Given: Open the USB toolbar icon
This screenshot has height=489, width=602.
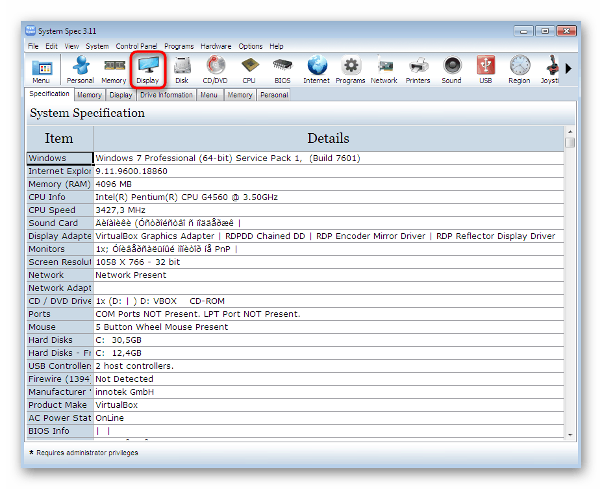Looking at the screenshot, I should [x=486, y=70].
